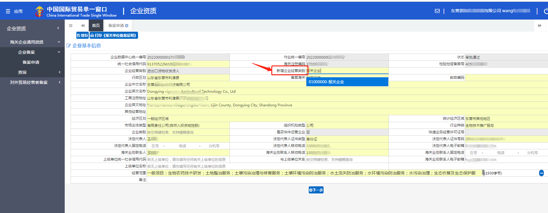Viewport: 548px width, 213px height.
Task: Click 海关业务联系人固定电话 区号 field
Action: click(x=473, y=153)
